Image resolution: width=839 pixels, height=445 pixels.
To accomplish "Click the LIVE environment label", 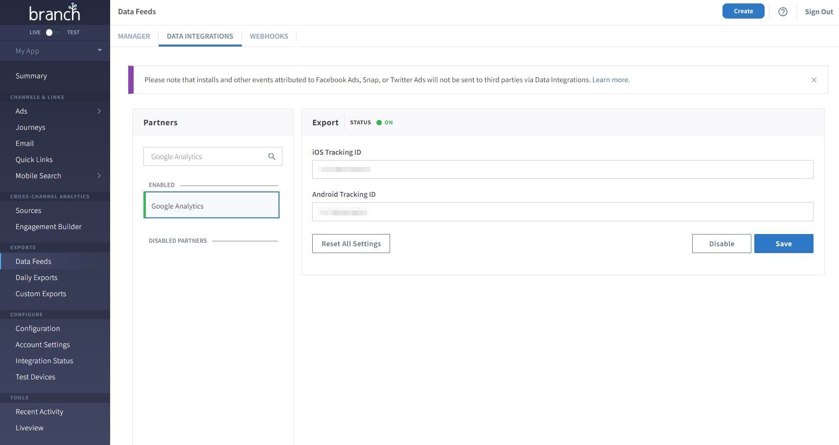I will pos(35,32).
